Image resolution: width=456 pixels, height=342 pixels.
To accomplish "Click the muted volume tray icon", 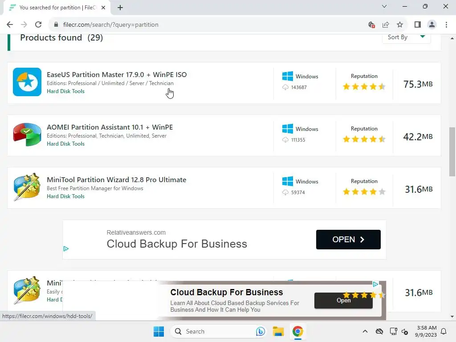I will click(405, 331).
